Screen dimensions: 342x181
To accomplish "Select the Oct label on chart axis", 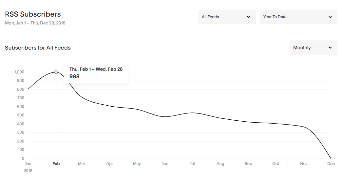I will (276, 164).
